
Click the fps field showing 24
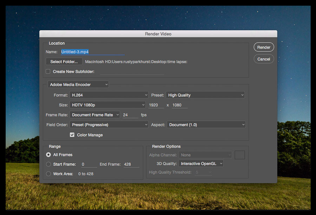coord(130,115)
